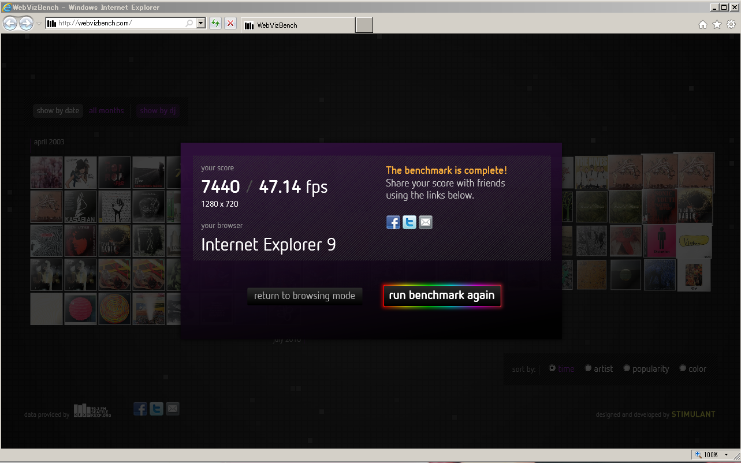Click "run benchmark again" button
741x463 pixels.
[442, 296]
